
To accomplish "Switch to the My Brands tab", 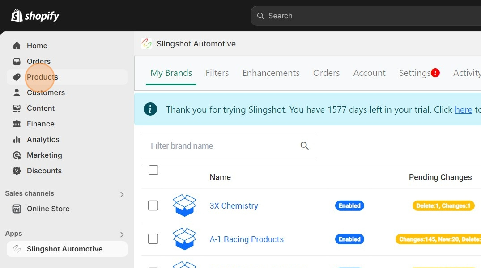I will click(x=171, y=73).
